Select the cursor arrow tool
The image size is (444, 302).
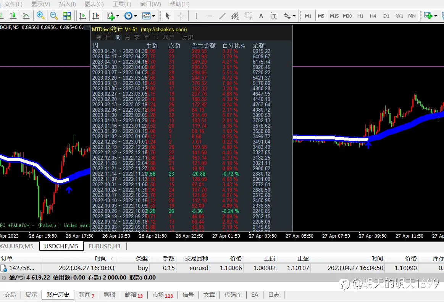point(167,16)
